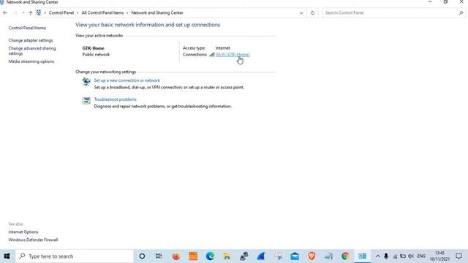468x263 pixels.
Task: Open recent locations dropdown beside forward arrow
Action: click(x=23, y=13)
